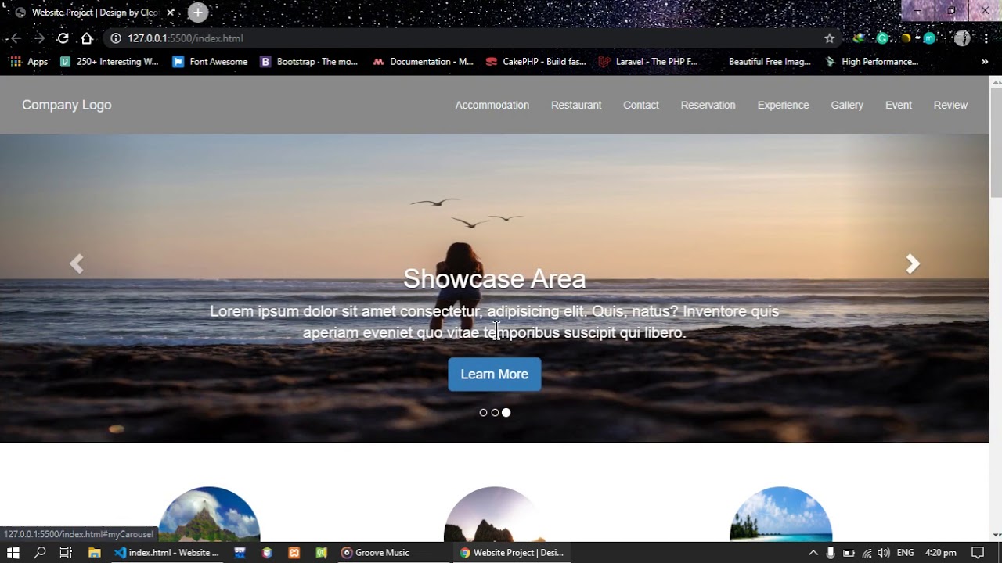The width and height of the screenshot is (1002, 563).
Task: Open the Contact nav link
Action: point(641,105)
